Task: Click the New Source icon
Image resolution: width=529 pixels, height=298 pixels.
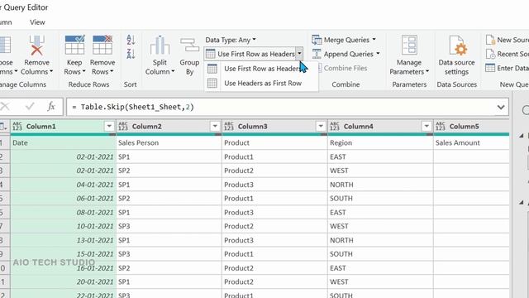Action: pyautogui.click(x=490, y=40)
